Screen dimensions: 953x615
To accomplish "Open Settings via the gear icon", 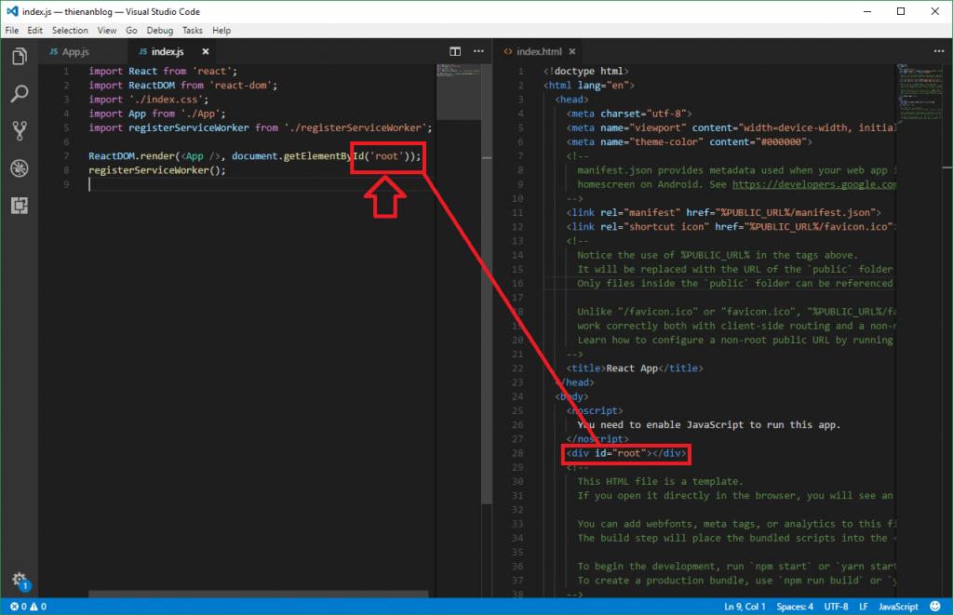I will 20,577.
